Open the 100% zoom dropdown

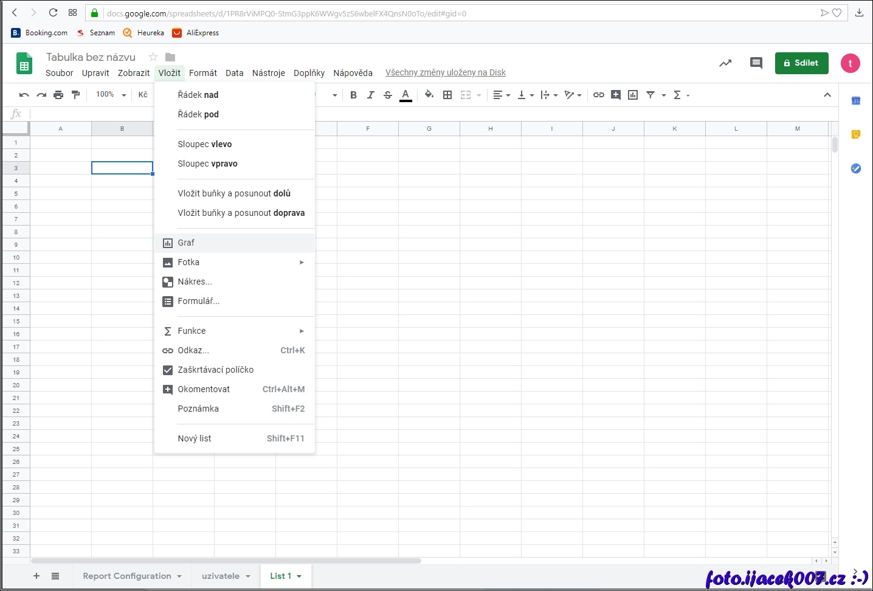pos(111,95)
